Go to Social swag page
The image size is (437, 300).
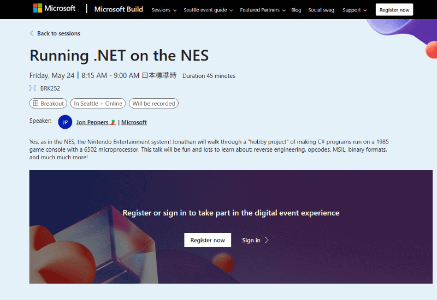click(321, 10)
